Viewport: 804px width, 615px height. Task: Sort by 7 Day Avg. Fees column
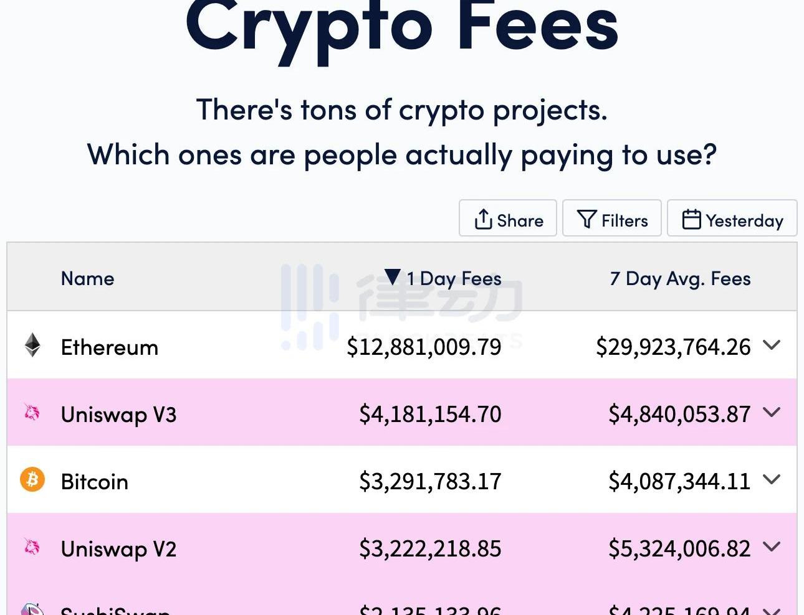[680, 278]
